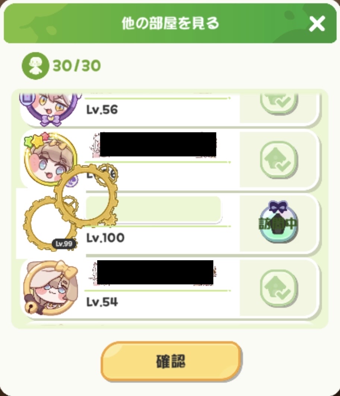Select the Lv.54 player row label

(102, 302)
